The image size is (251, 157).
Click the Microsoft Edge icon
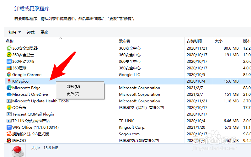coord(9,88)
